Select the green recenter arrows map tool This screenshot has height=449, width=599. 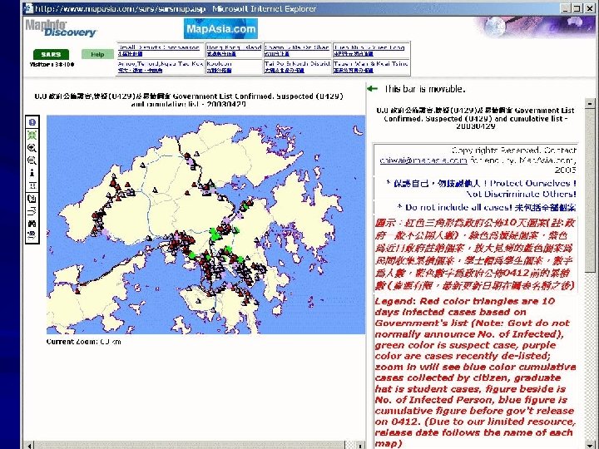(32, 135)
